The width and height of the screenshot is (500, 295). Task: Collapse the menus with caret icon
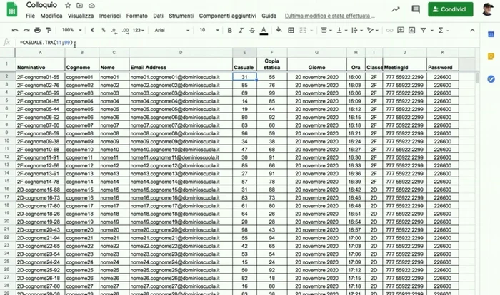click(472, 30)
